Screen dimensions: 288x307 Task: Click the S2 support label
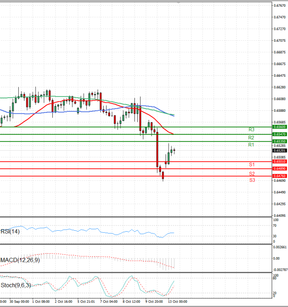coord(252,174)
